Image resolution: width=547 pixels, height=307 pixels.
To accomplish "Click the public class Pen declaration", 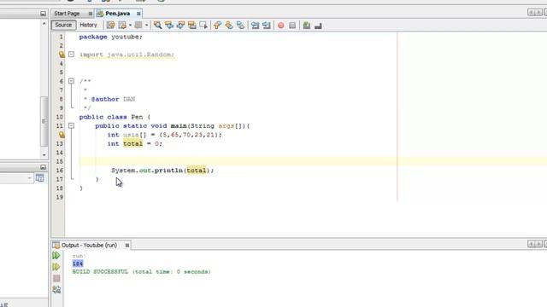I will coord(115,117).
